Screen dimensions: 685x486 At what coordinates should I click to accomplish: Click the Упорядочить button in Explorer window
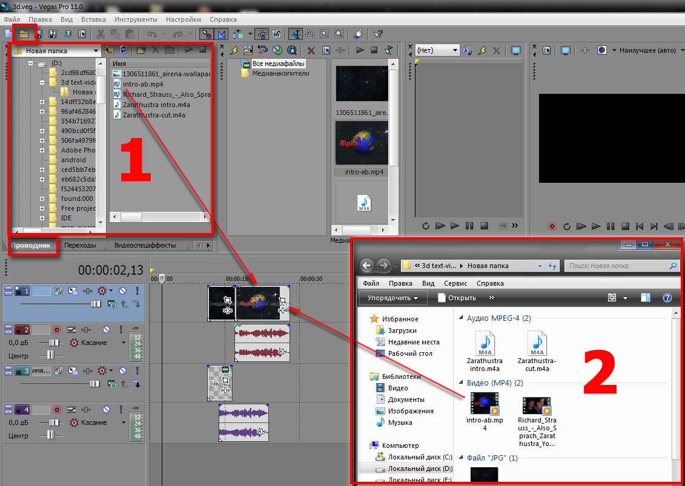(x=392, y=298)
